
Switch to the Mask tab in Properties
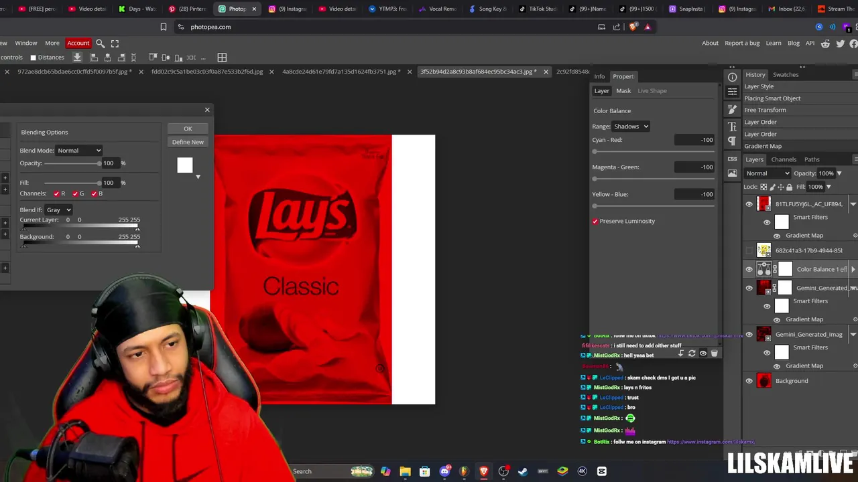tap(623, 91)
